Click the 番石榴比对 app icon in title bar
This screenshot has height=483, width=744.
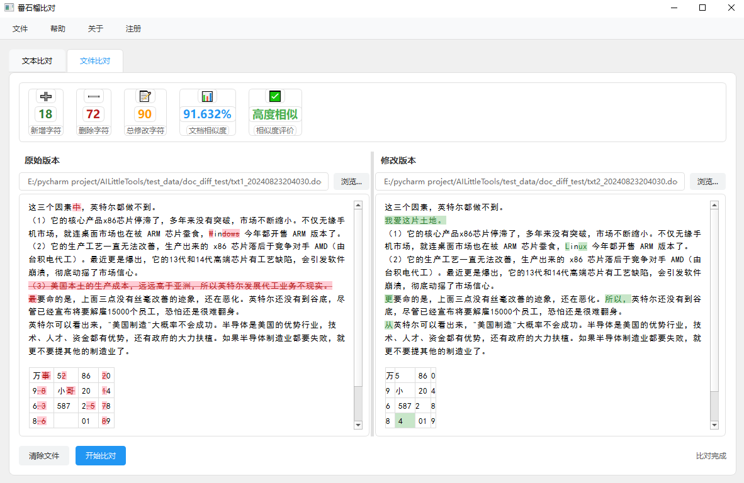(x=9, y=8)
